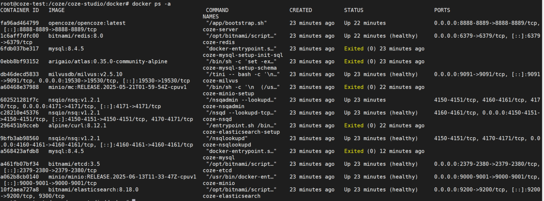Select port mapping 0.0.0.0:8888-8889->8888-8889/tcp

click(x=487, y=23)
